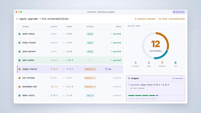Click the AI agent sparkle icon
Viewport: 201px width, 113px height.
129,78
